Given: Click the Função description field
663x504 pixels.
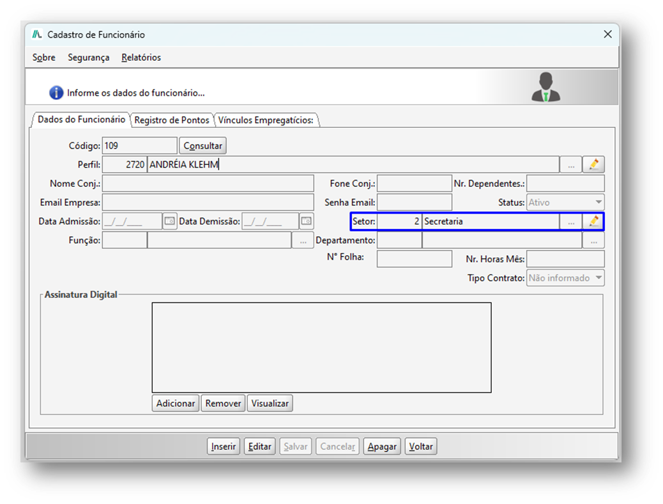Looking at the screenshot, I should tap(219, 240).
